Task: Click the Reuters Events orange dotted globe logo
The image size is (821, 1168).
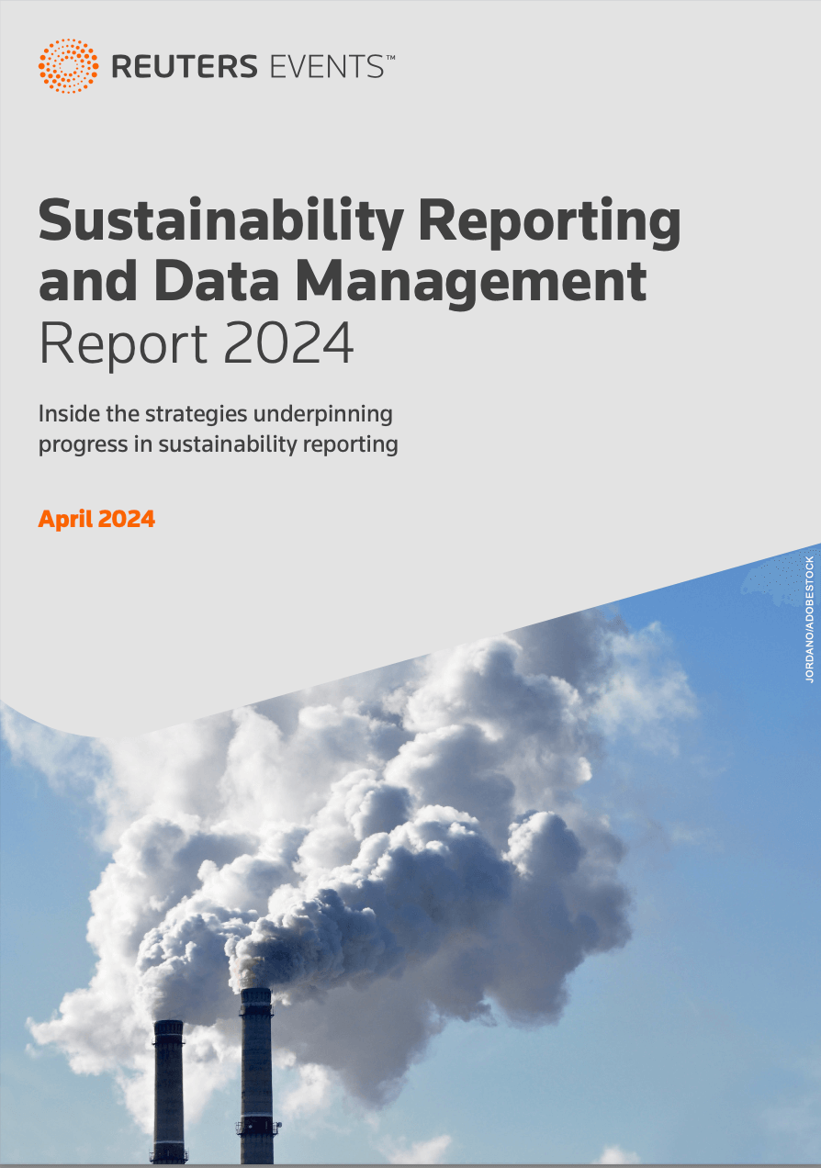Action: point(69,64)
